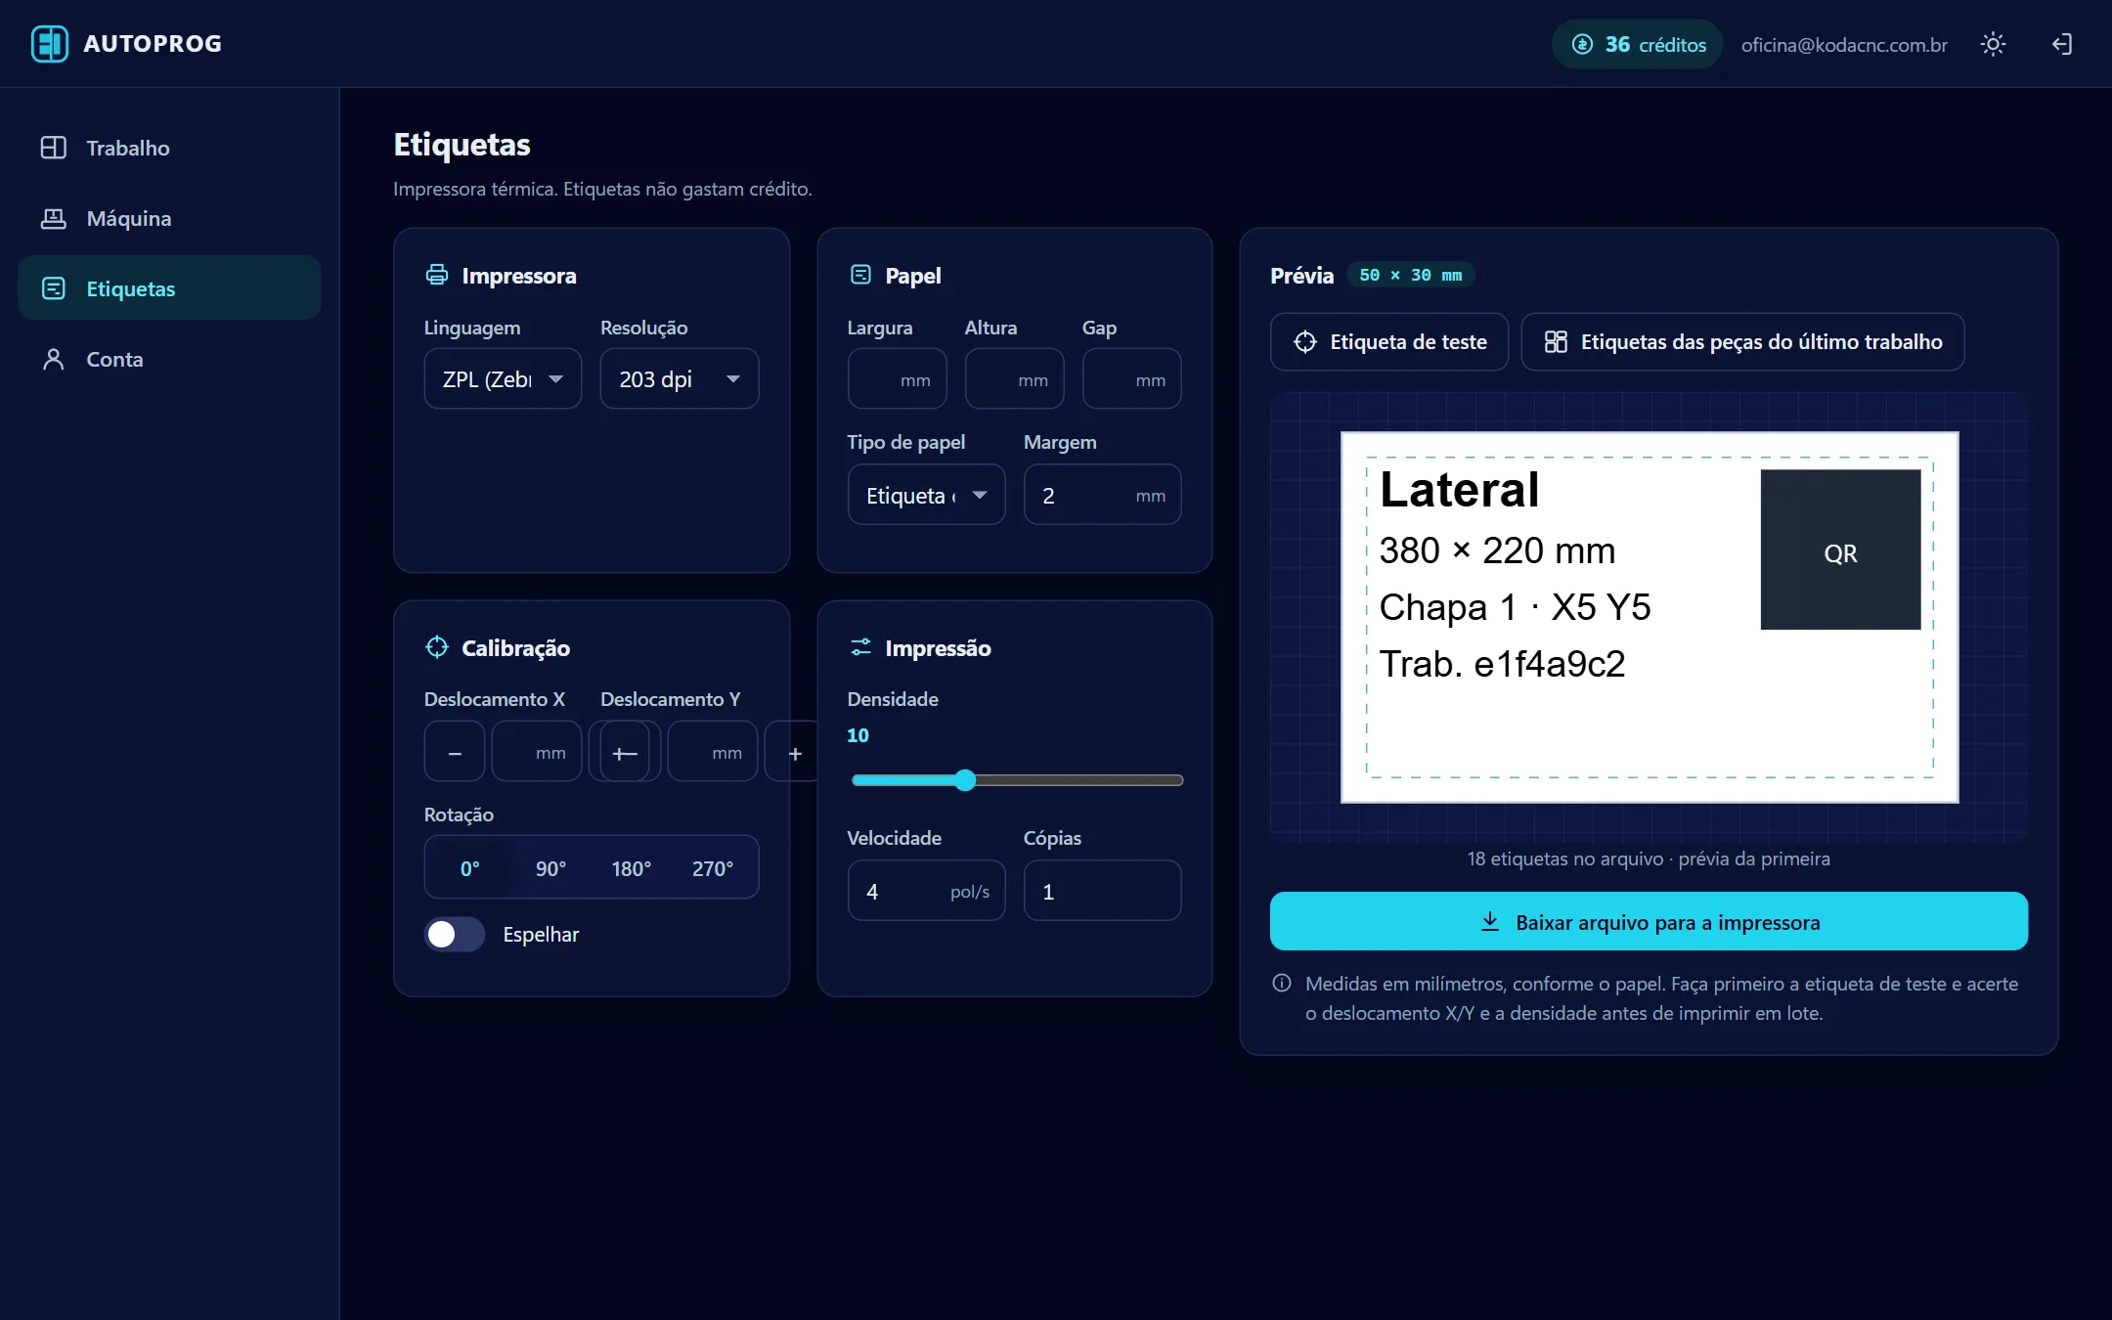
Task: Click the Cópias field showing 1
Action: tap(1102, 891)
